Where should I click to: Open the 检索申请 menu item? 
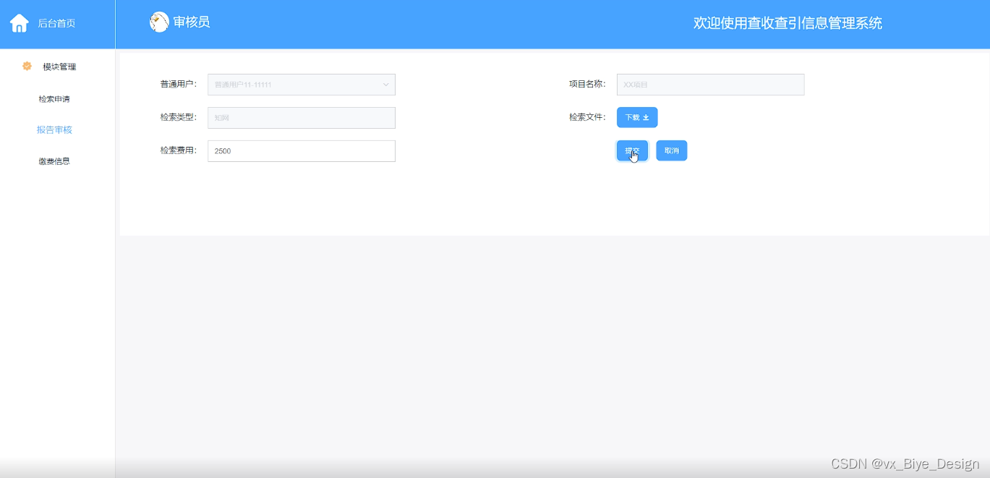pyautogui.click(x=54, y=99)
